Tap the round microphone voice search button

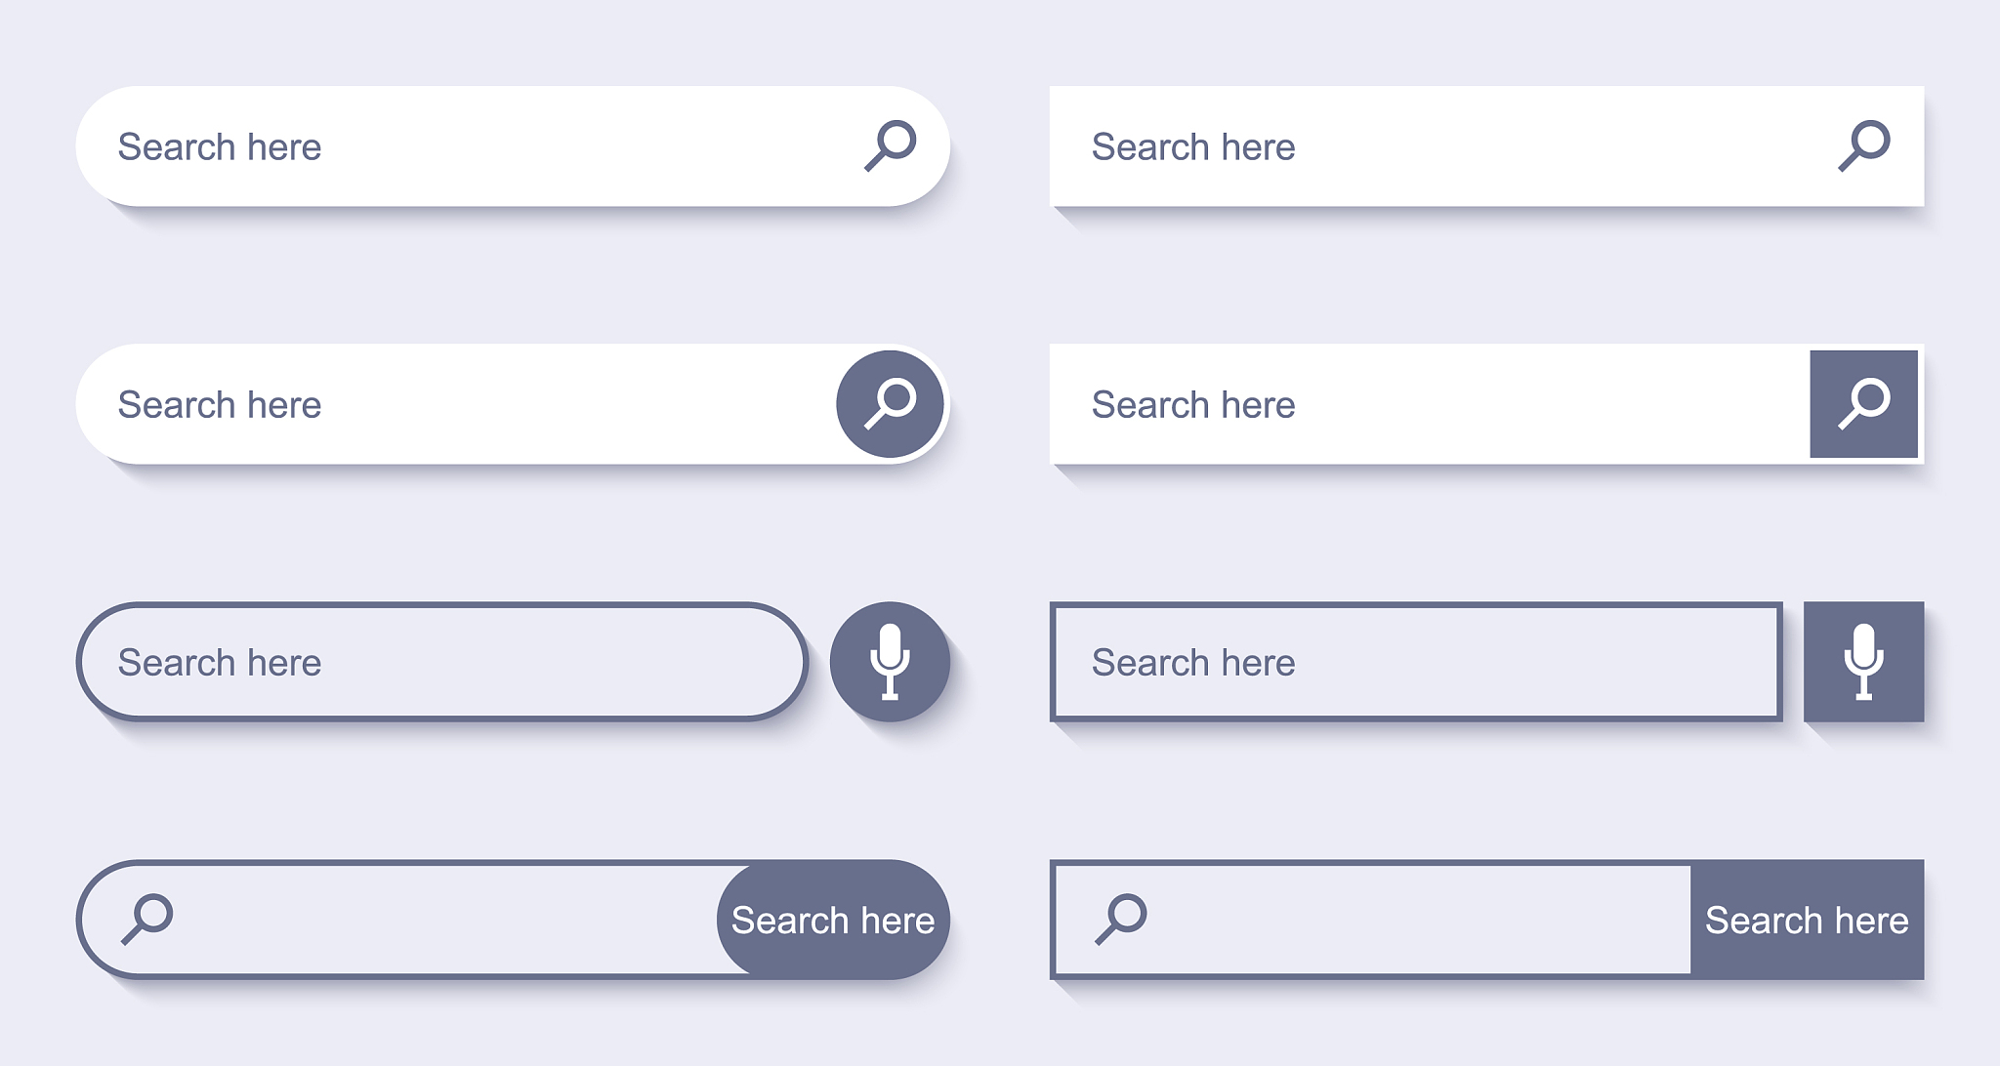point(890,662)
